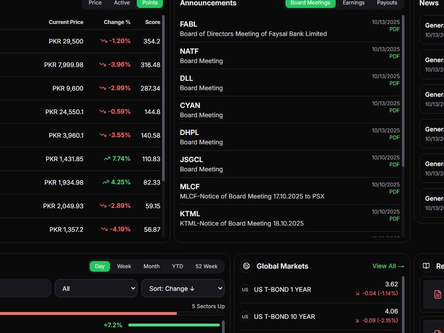Click the Announcements list scrollbar
Viewport: 444px width, 333px height.
click(403, 91)
